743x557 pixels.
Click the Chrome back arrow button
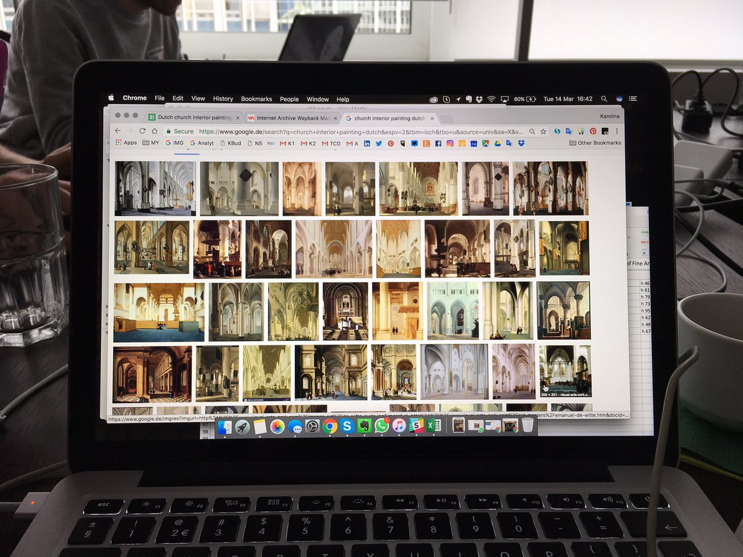click(118, 131)
